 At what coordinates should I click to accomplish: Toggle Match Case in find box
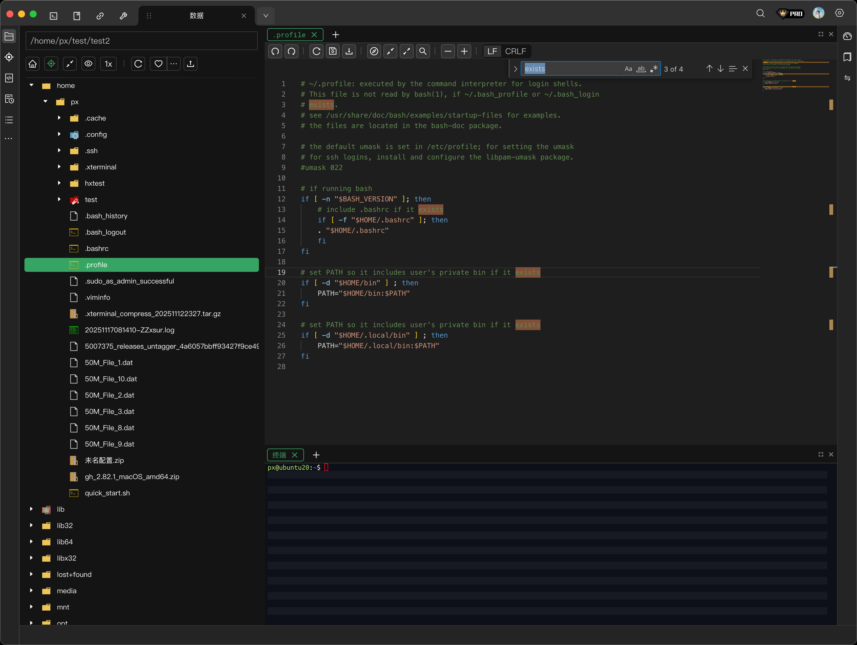point(628,69)
